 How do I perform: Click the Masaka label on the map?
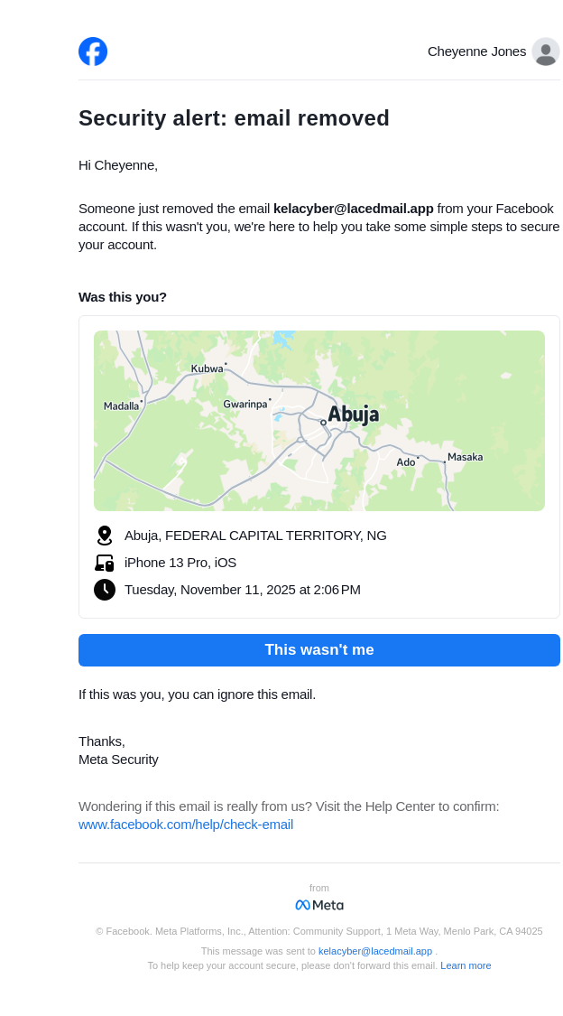pos(466,457)
